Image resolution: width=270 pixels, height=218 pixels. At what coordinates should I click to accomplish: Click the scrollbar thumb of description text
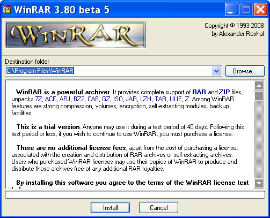point(259,96)
